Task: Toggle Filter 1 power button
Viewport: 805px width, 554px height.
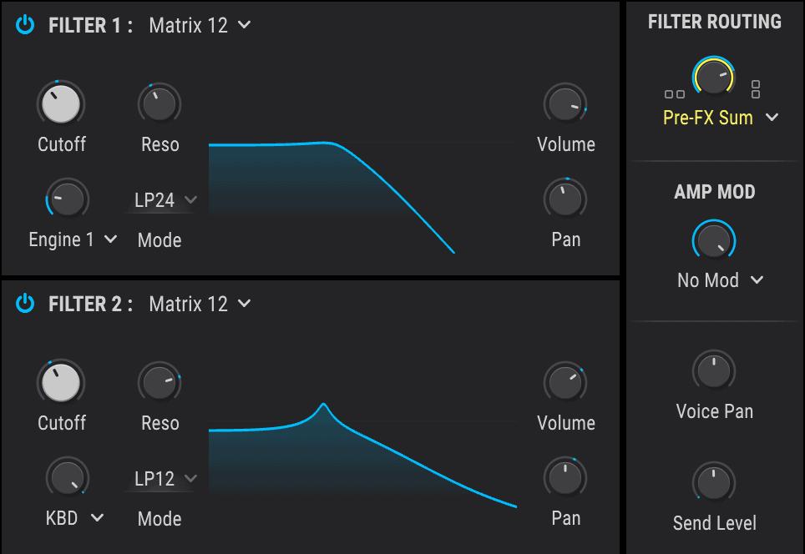Action: (26, 25)
